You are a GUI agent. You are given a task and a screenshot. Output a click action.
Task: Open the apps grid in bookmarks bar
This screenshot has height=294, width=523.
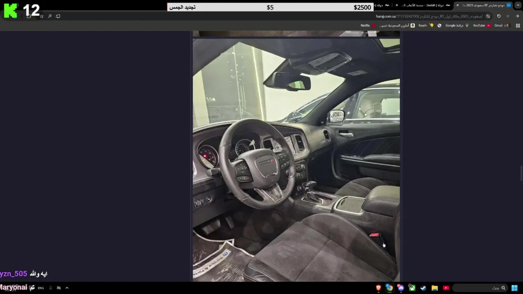518,25
